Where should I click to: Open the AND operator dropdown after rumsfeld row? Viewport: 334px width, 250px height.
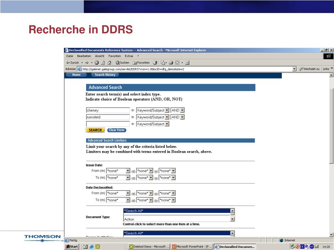coord(177,117)
